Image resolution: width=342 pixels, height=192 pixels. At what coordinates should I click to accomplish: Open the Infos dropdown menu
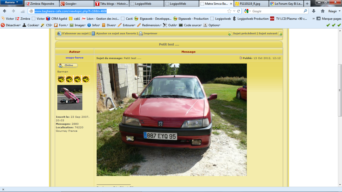tap(94, 25)
